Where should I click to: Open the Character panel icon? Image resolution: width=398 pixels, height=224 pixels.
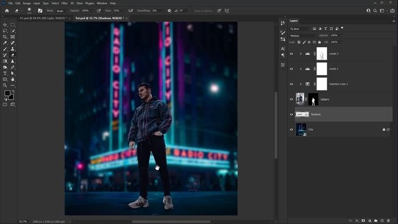point(283,49)
